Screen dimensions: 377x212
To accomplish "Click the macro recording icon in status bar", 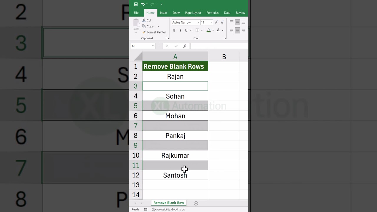I will pos(146,209).
